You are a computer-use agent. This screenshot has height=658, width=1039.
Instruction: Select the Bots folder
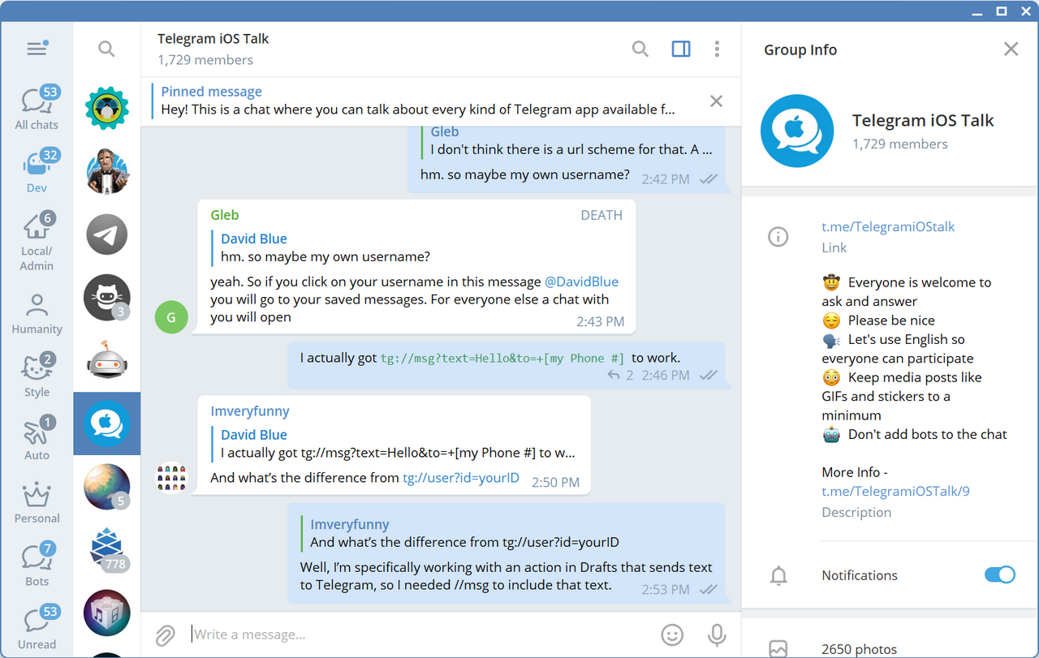pos(37,565)
